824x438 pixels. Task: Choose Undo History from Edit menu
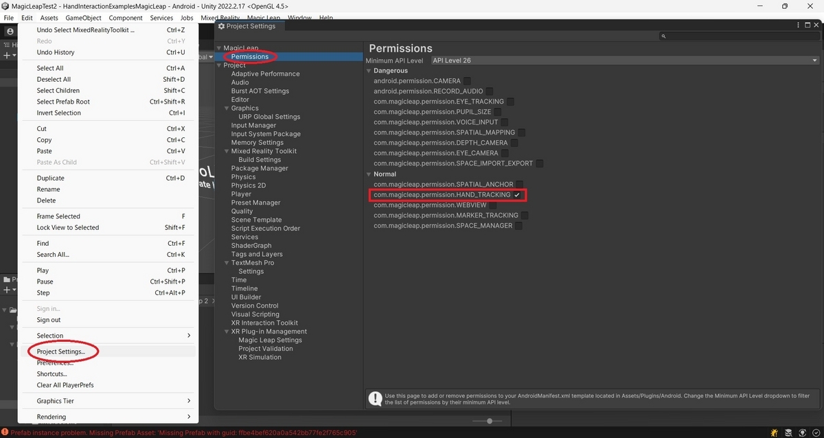click(x=108, y=52)
